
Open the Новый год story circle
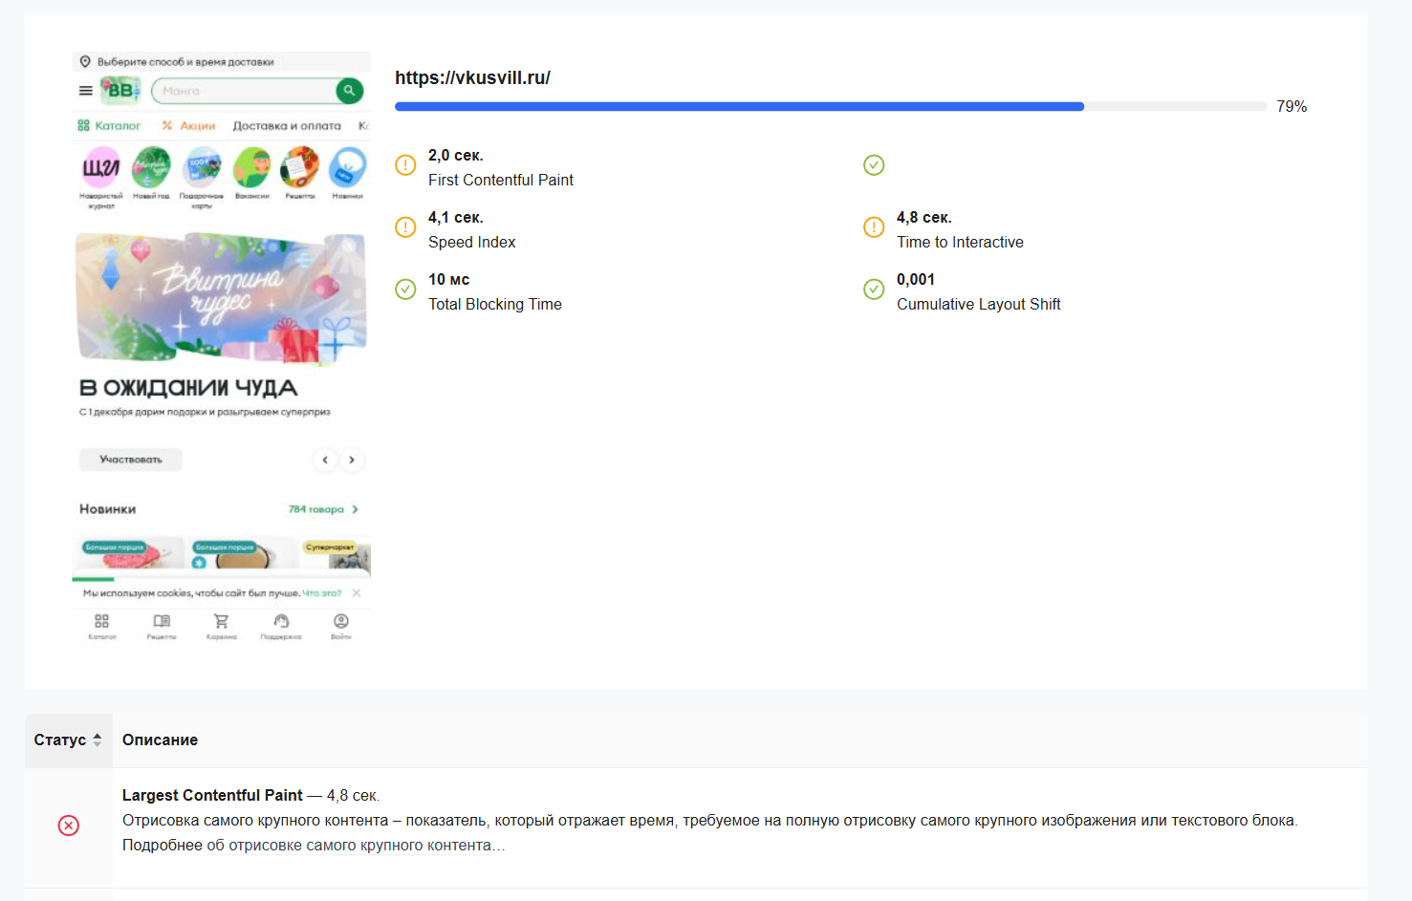151,167
